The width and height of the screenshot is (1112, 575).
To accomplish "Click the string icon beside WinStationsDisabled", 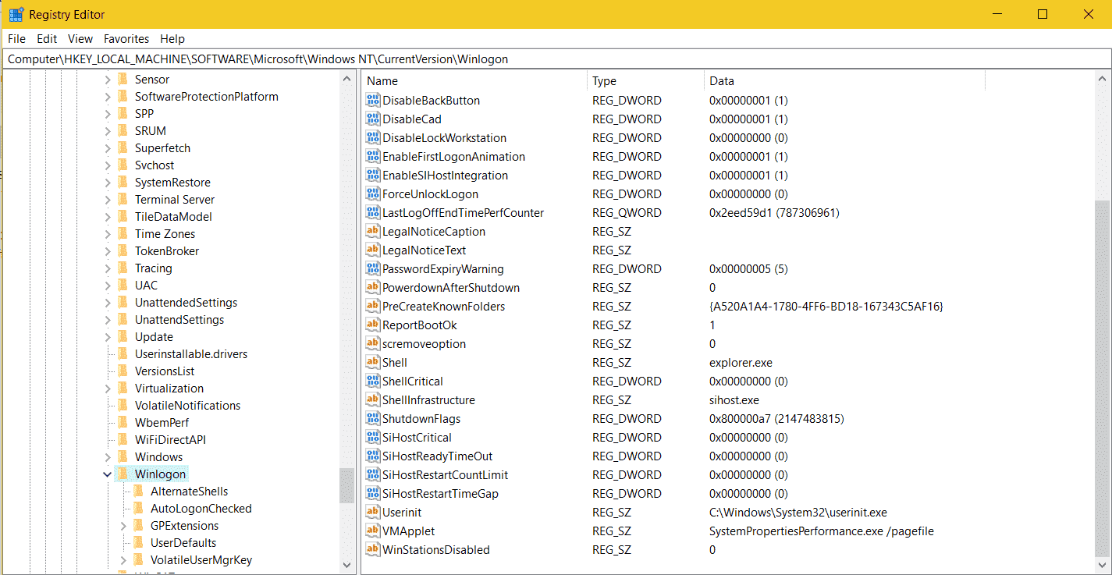I will tap(373, 550).
